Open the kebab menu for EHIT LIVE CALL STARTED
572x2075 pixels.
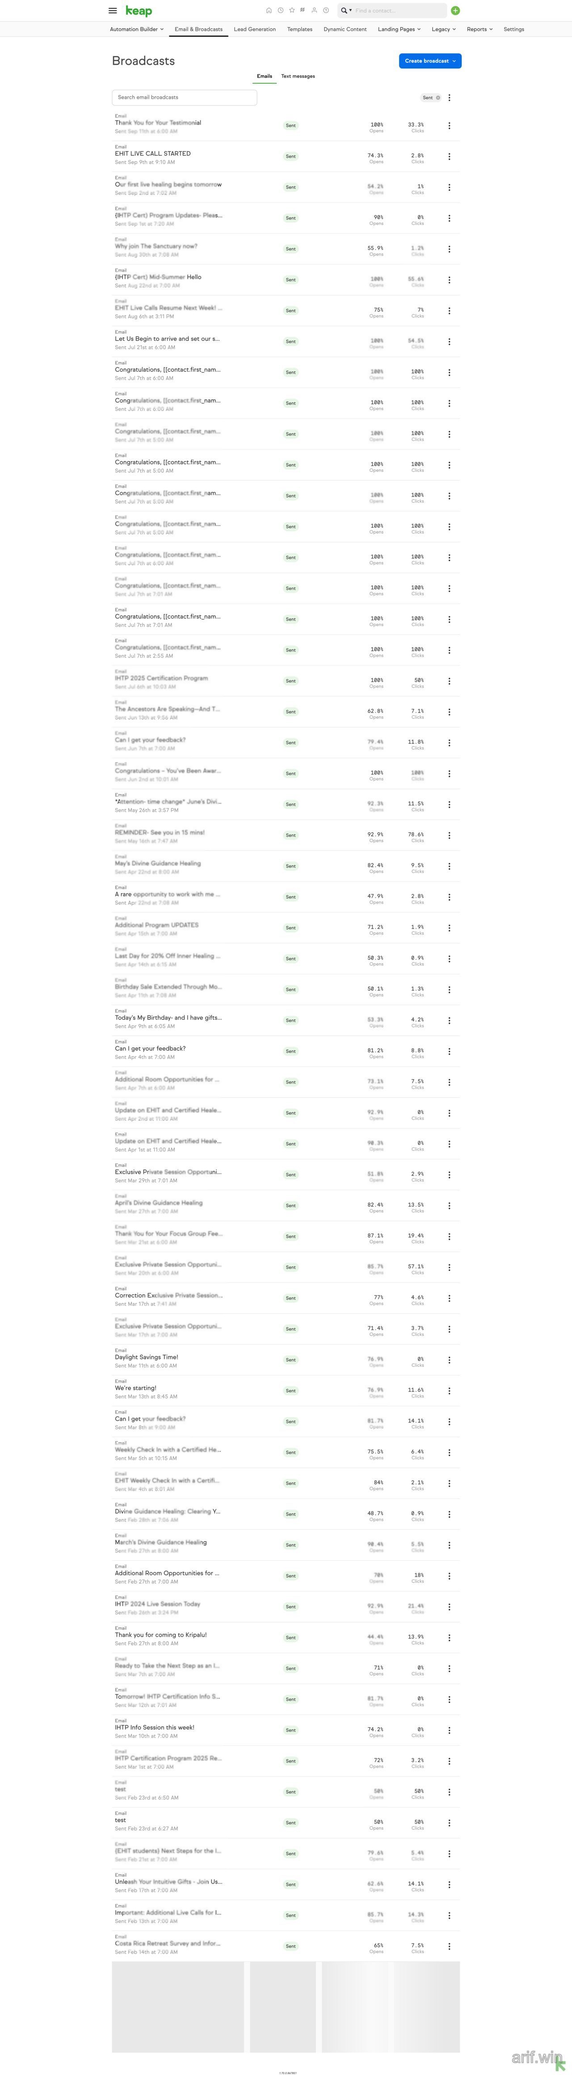pos(449,156)
